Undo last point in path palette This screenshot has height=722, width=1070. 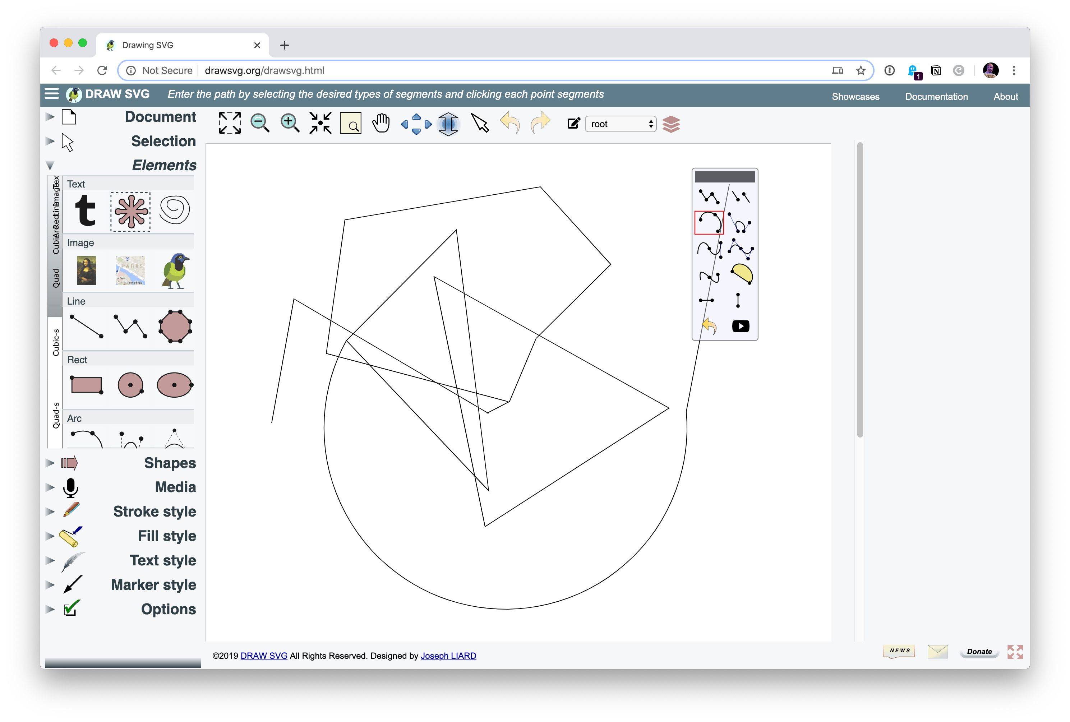click(709, 326)
